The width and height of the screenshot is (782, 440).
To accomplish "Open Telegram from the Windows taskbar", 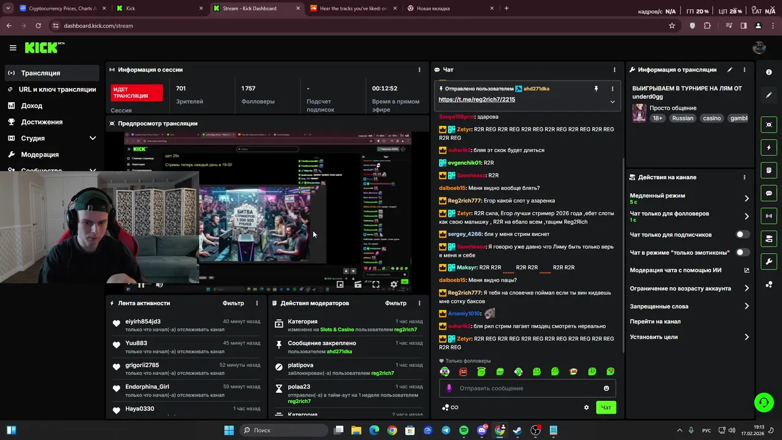I will click(x=446, y=430).
